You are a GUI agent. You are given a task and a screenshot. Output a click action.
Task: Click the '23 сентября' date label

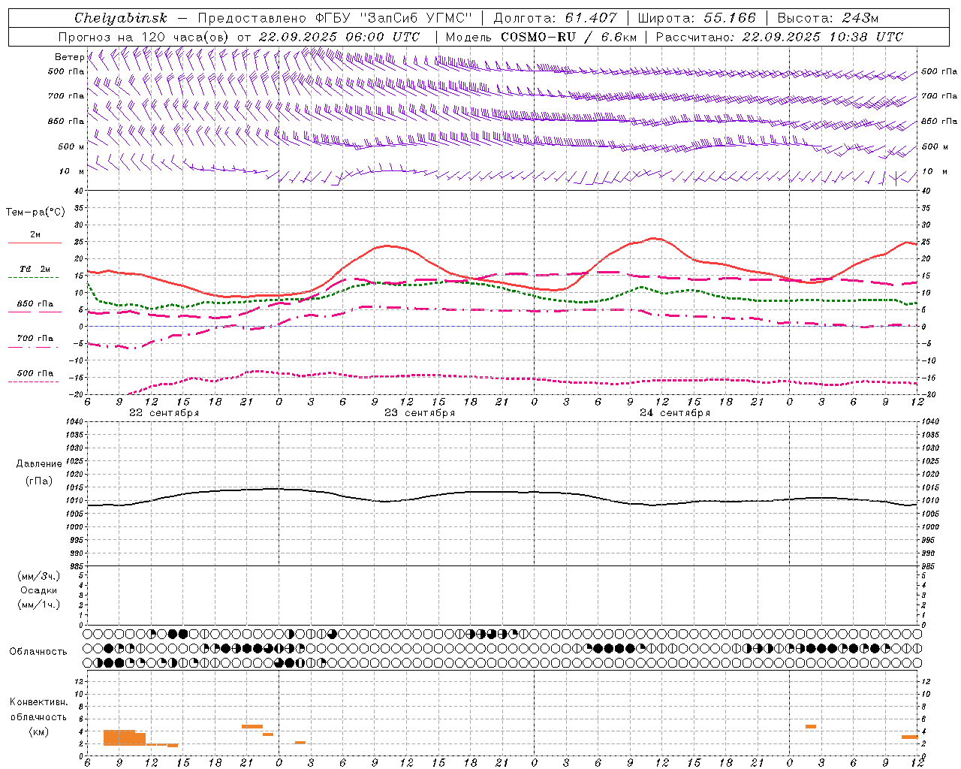pyautogui.click(x=420, y=413)
